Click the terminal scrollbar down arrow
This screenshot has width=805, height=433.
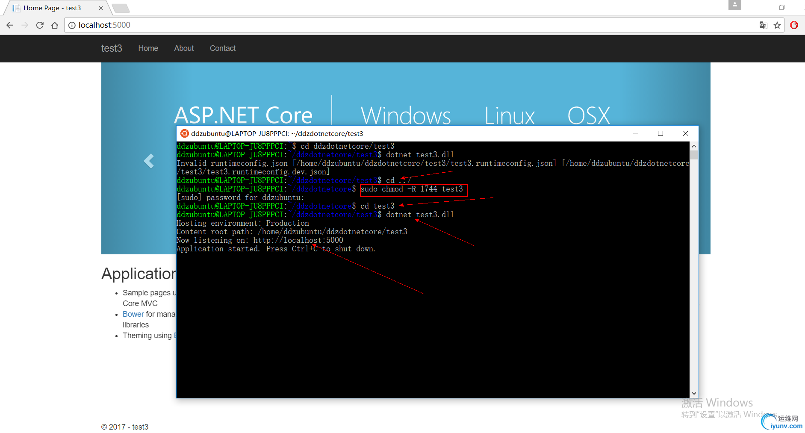(x=694, y=393)
